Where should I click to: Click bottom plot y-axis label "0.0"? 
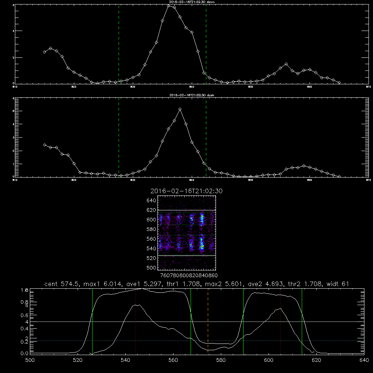24,354
